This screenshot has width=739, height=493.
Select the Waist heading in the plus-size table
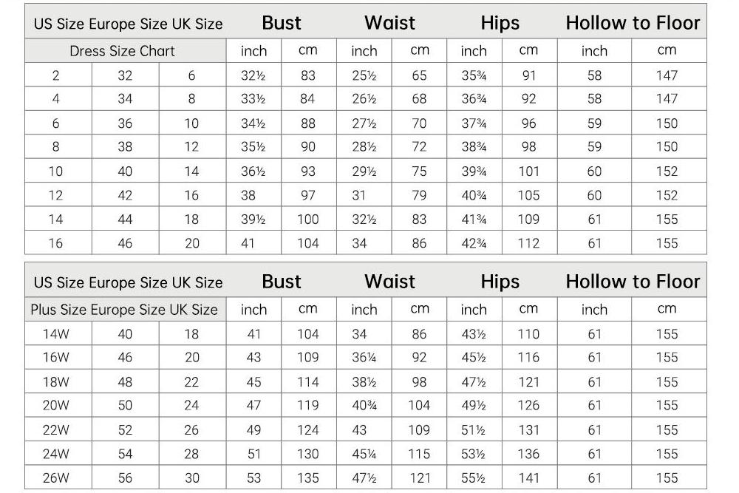[389, 282]
